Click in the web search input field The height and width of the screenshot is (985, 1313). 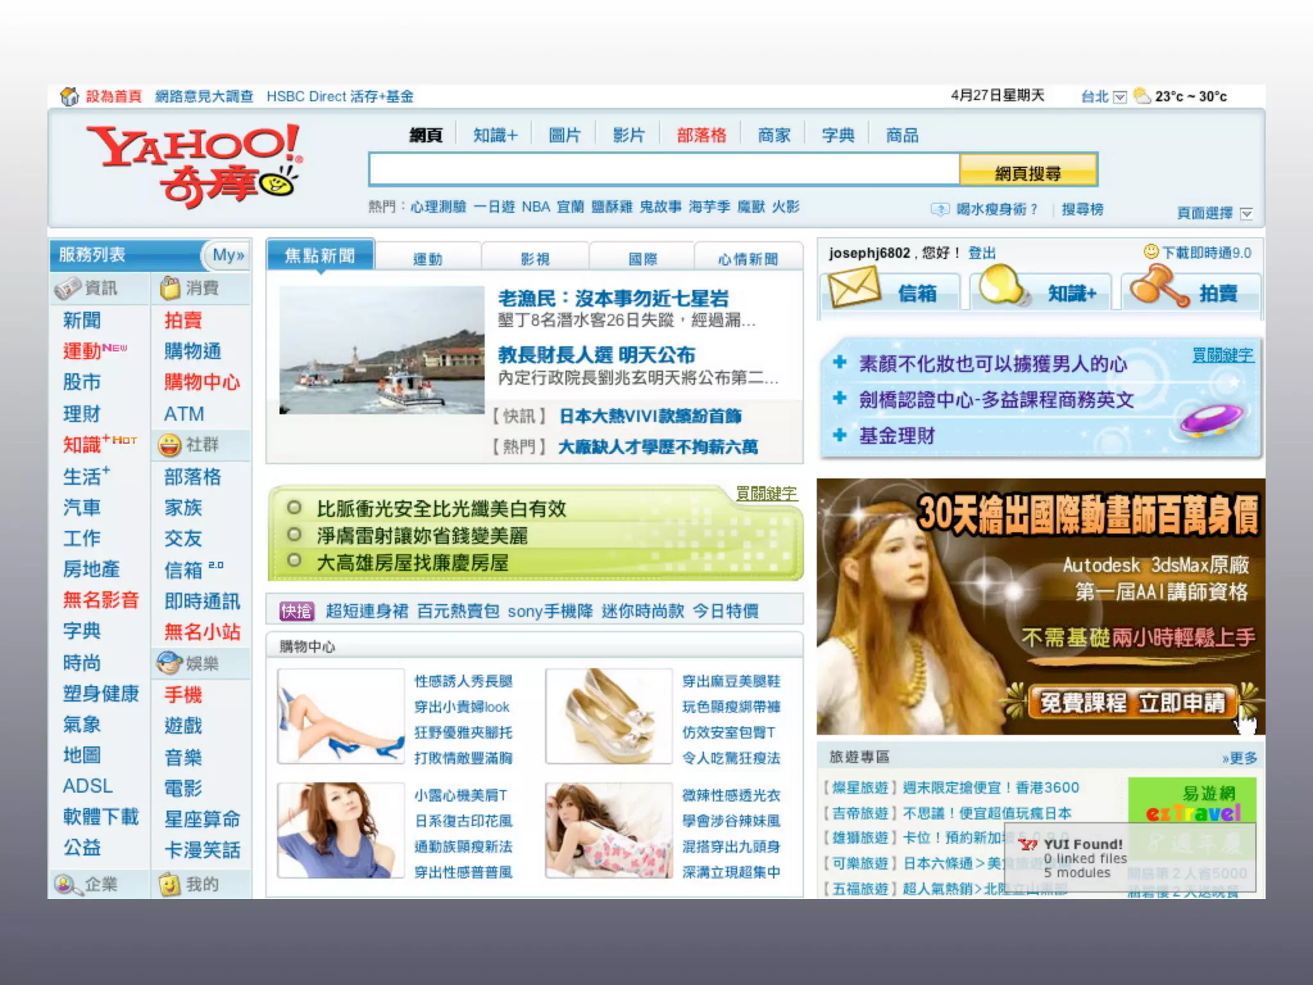tap(664, 170)
